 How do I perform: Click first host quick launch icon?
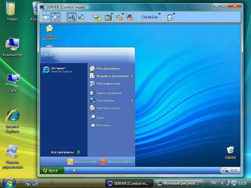[x=28, y=183]
